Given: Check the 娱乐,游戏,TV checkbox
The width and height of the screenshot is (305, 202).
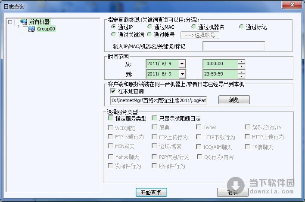Looking at the screenshot, I should click(x=247, y=127).
